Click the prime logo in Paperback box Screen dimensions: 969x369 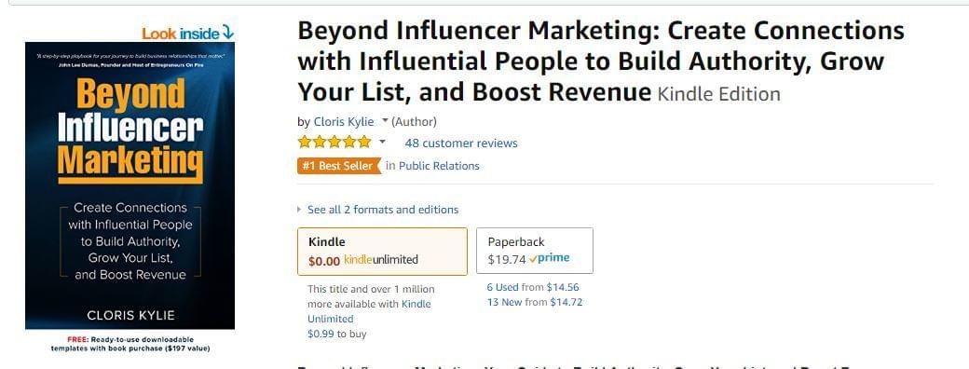[550, 258]
